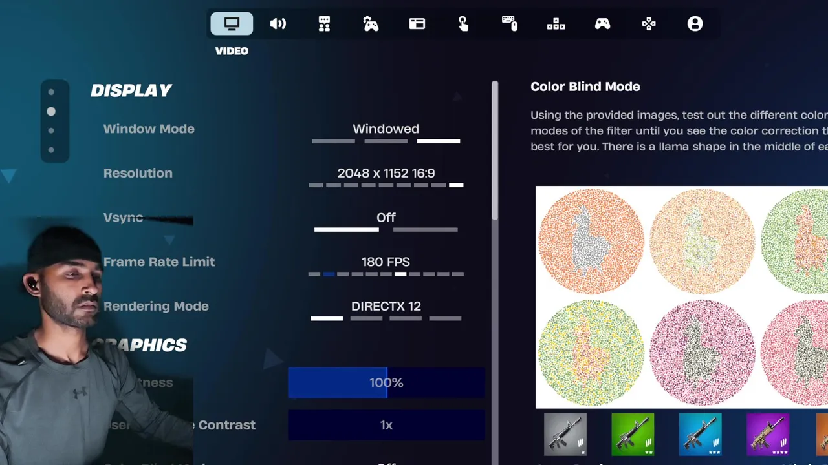Click the pale yellow llama test circle

click(702, 241)
